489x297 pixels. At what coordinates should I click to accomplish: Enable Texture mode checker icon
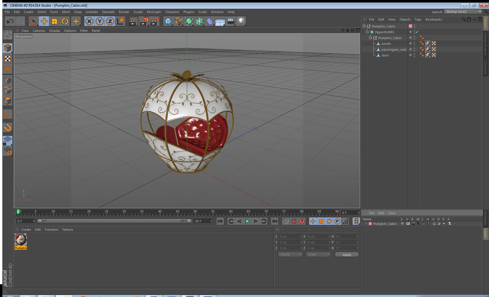8,59
